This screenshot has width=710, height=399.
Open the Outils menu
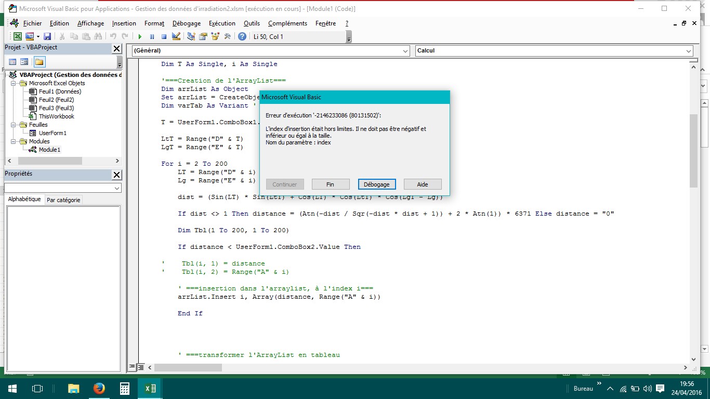click(x=252, y=23)
